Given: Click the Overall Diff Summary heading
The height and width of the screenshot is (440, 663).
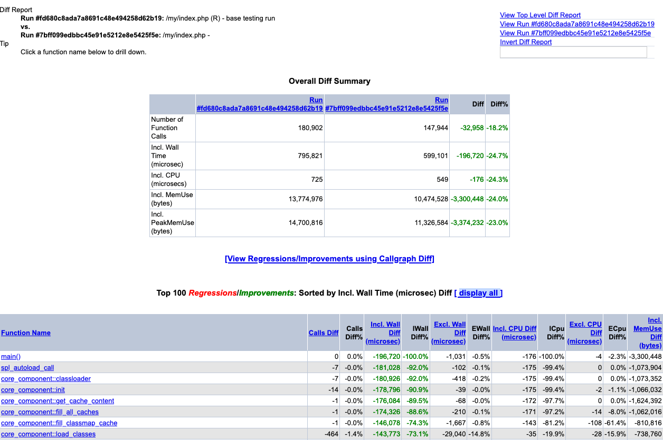Looking at the screenshot, I should click(x=329, y=81).
